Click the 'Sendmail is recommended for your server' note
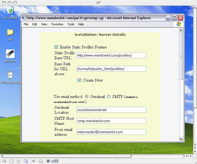Viewport: 197px width, 164px height. [x=96, y=99]
